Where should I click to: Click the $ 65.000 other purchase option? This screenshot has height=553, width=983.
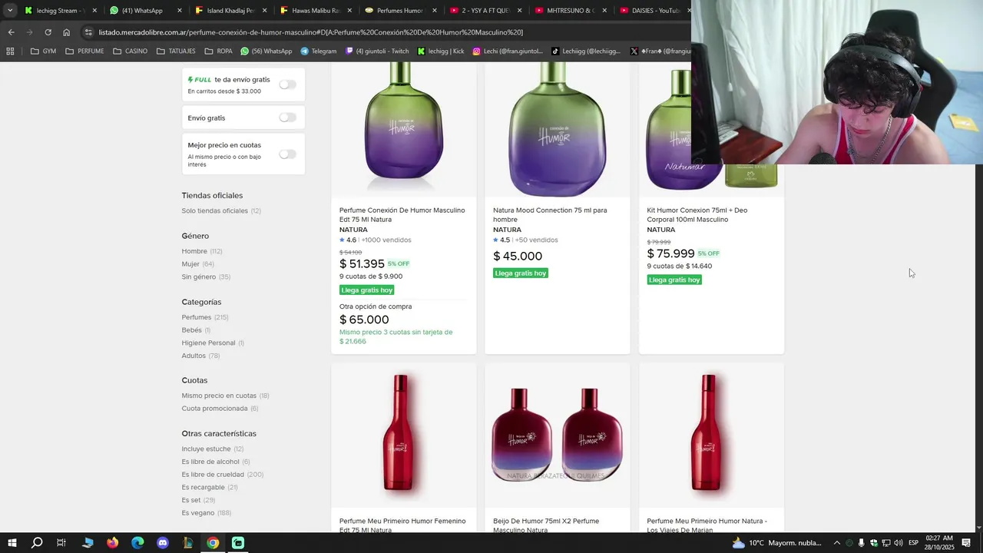tap(364, 320)
